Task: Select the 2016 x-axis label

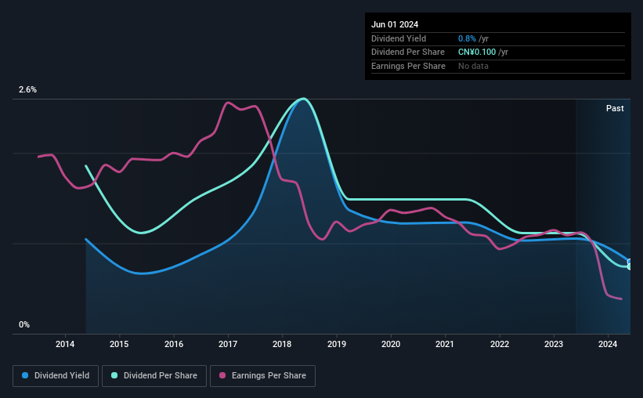Action: pos(174,344)
